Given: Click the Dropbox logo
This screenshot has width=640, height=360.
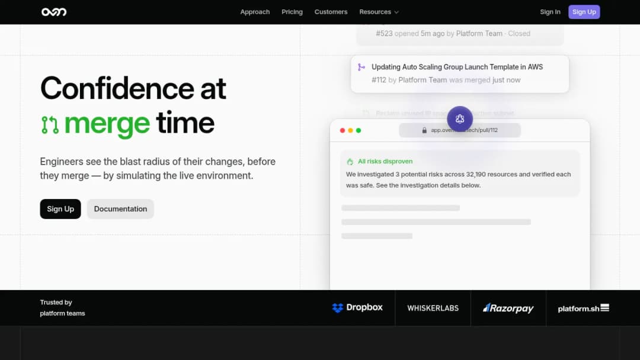Looking at the screenshot, I should [357, 308].
